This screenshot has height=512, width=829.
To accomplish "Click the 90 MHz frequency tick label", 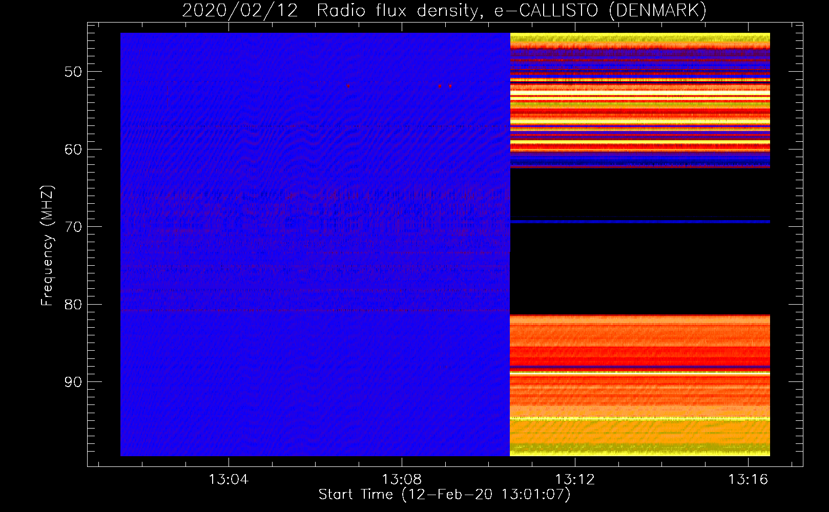I will 73,382.
